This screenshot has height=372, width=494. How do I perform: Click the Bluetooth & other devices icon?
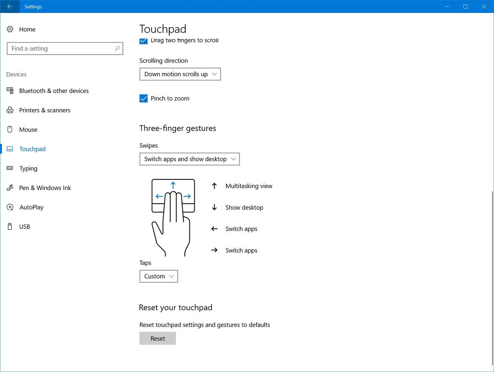coord(10,91)
